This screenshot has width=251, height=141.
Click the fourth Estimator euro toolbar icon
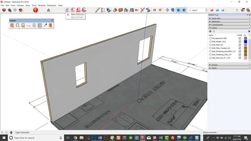tap(84, 10)
